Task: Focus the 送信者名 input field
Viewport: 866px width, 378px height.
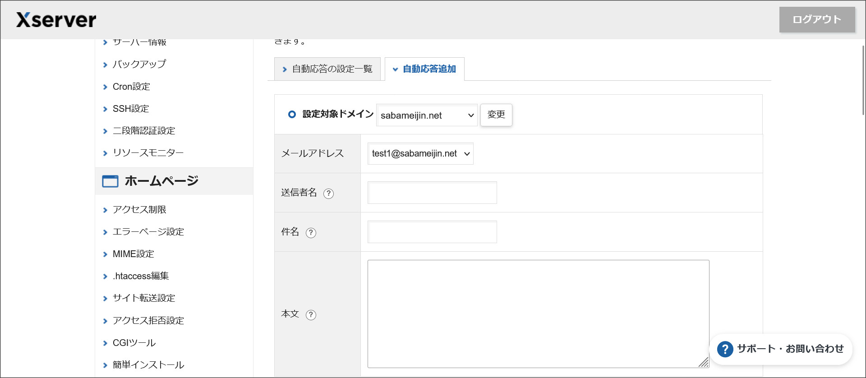Action: coord(432,193)
